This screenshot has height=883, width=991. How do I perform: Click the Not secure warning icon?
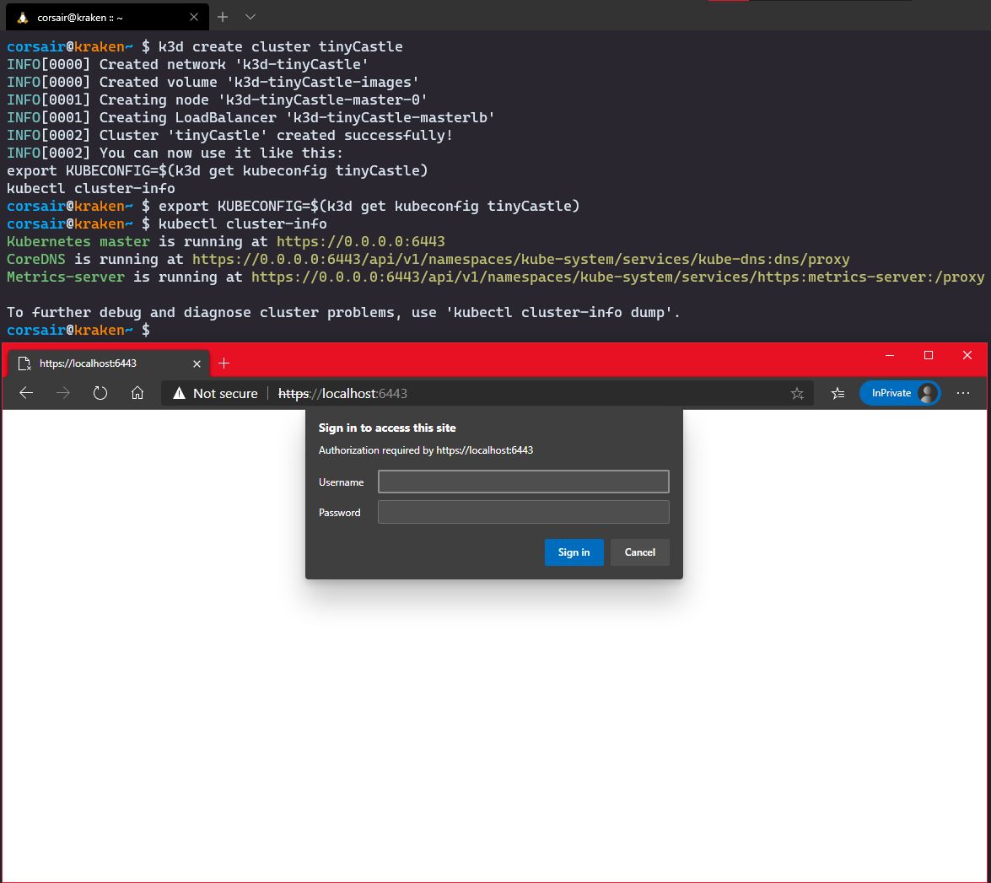click(179, 393)
